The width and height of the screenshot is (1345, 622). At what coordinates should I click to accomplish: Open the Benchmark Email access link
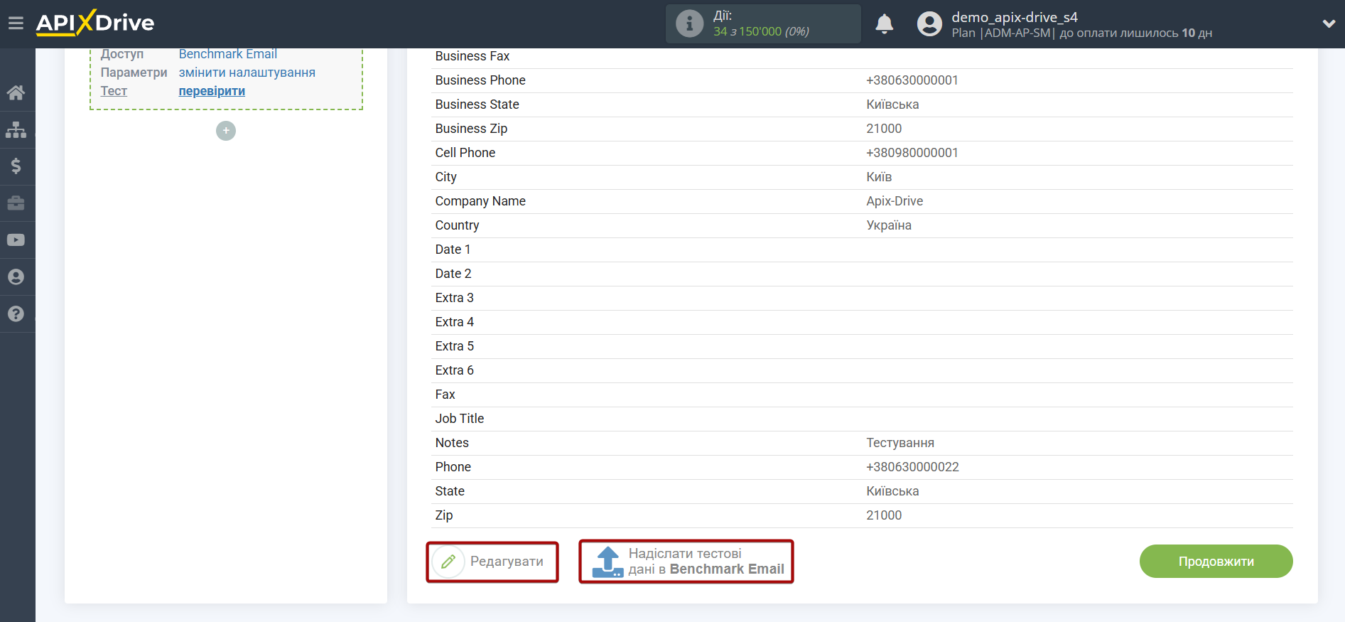click(x=228, y=54)
